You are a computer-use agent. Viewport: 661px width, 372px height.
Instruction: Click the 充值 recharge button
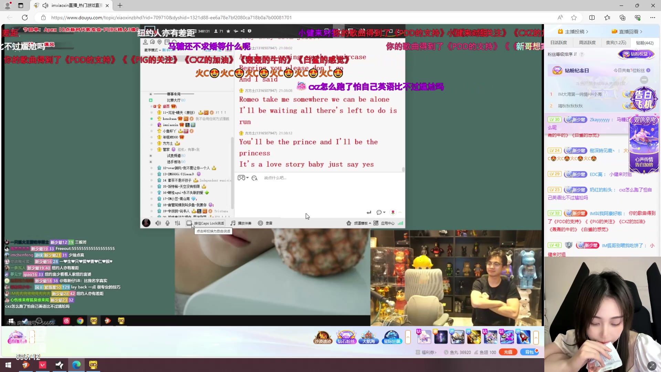[x=508, y=352]
